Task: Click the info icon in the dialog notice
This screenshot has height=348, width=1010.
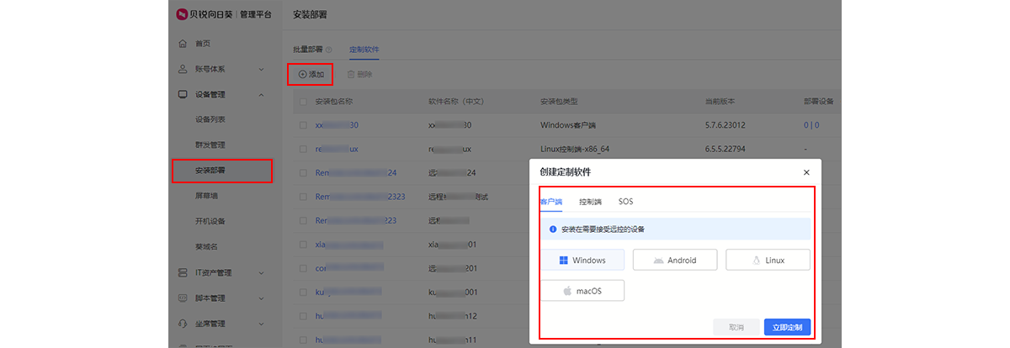Action: tap(552, 229)
